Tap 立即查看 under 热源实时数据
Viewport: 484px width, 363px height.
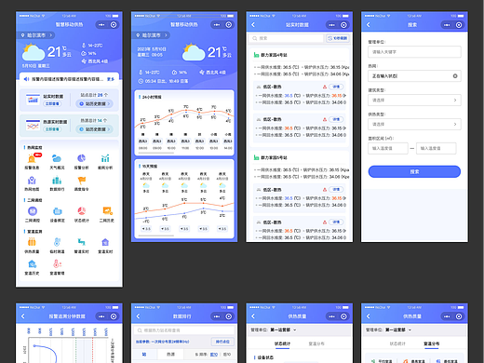(x=52, y=129)
